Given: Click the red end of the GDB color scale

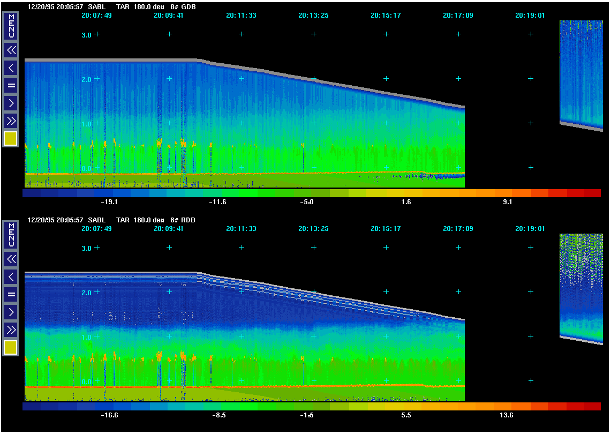Looking at the screenshot, I should [x=592, y=193].
